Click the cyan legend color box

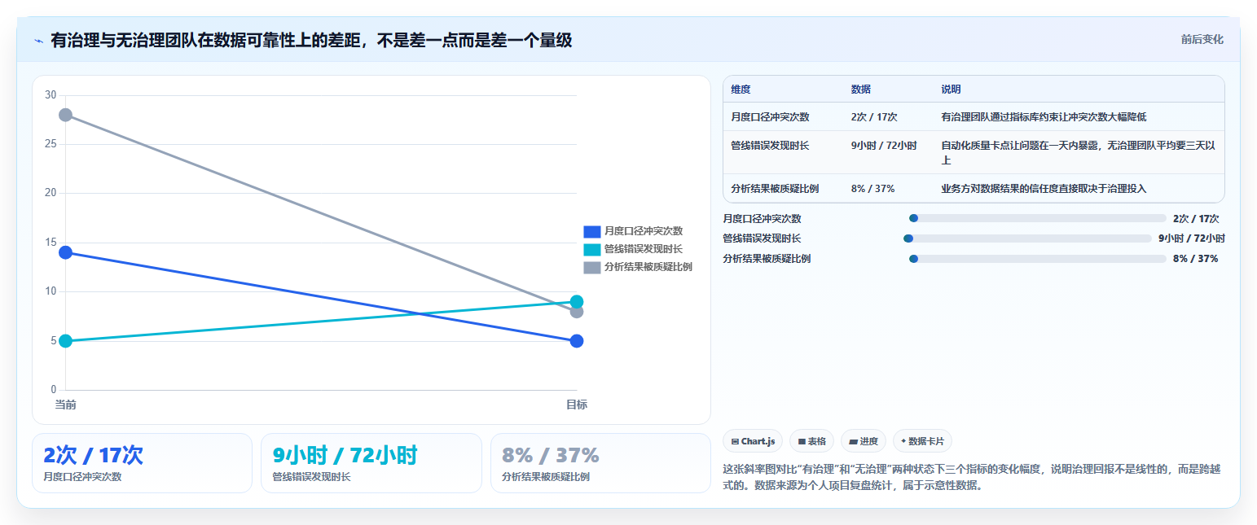pyautogui.click(x=592, y=249)
